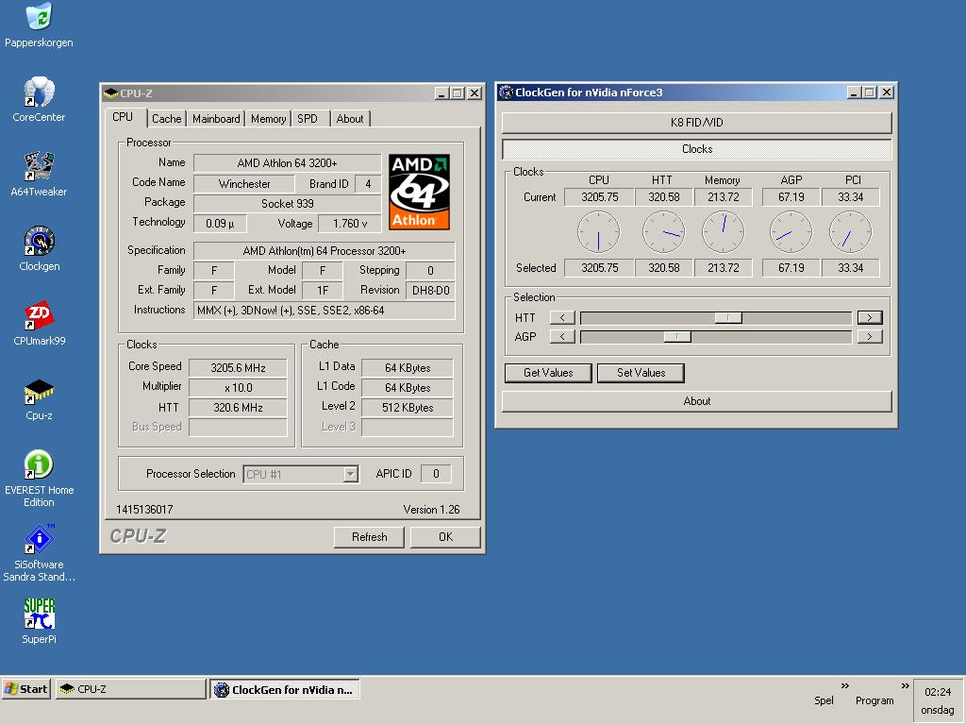Open the Memory tab in CPU-Z
The width and height of the screenshot is (966, 725).
pyautogui.click(x=268, y=118)
